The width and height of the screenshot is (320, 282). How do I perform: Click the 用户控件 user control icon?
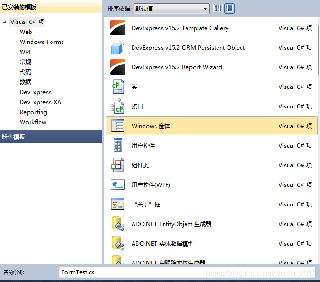click(x=118, y=145)
